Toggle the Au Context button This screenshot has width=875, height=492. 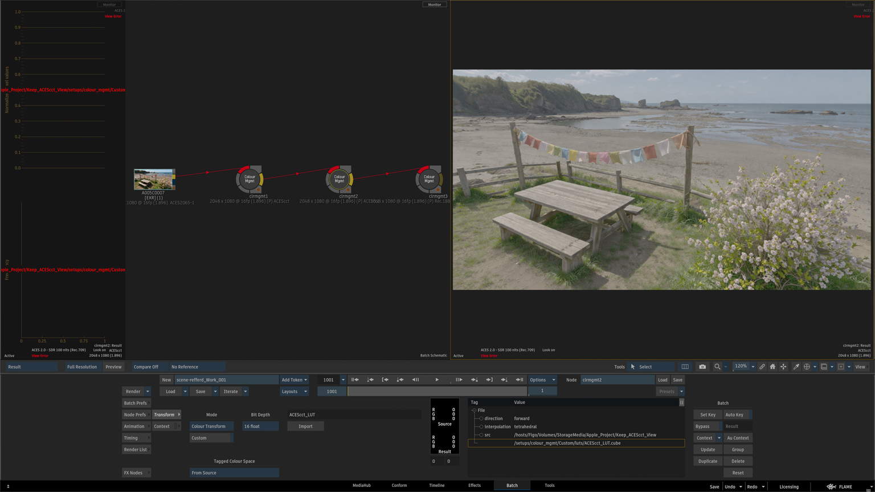click(x=738, y=438)
